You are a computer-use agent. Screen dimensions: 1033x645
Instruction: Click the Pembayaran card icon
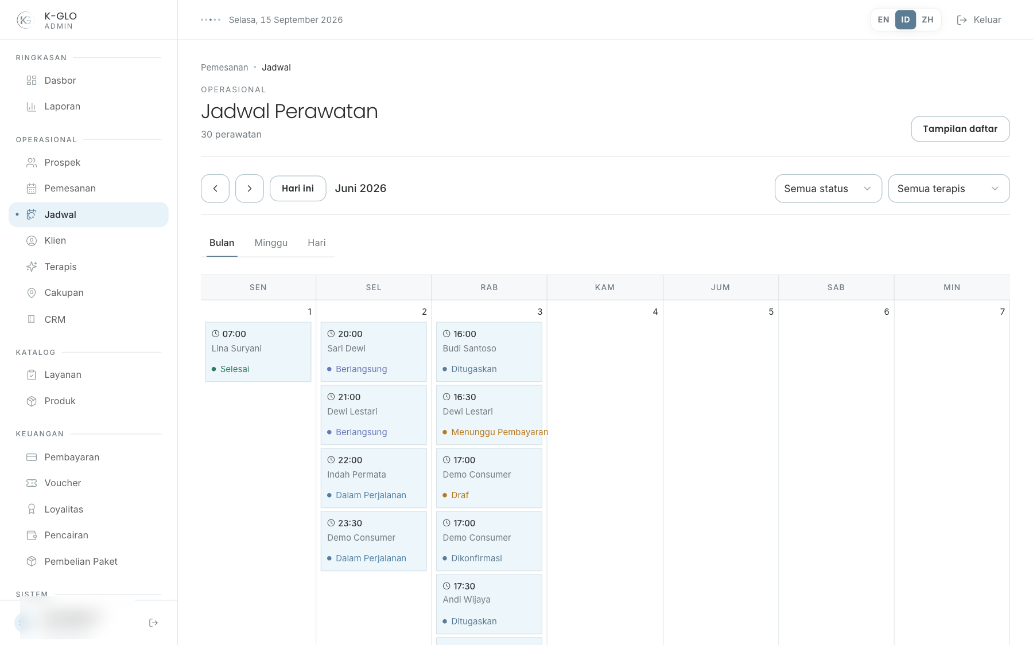tap(32, 457)
